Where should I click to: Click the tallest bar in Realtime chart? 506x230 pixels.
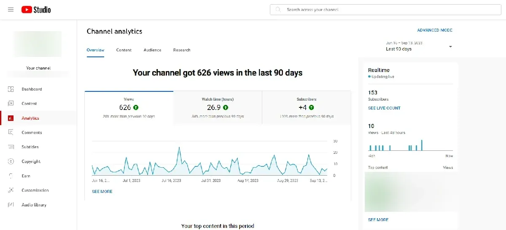click(422, 145)
